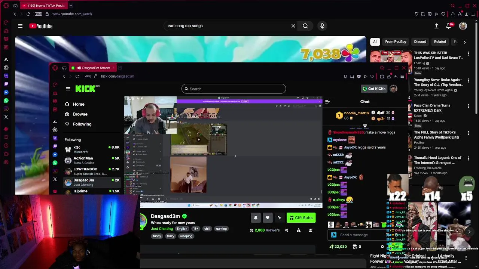
Task: Open Ac7ionMan channel in Following list
Action: (x=92, y=160)
